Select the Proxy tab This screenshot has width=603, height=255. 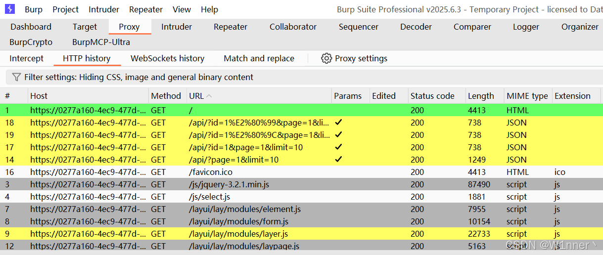pyautogui.click(x=129, y=27)
